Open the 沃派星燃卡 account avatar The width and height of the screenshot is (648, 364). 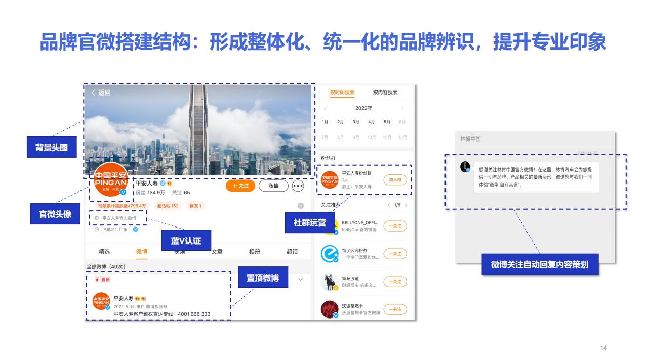pos(330,309)
